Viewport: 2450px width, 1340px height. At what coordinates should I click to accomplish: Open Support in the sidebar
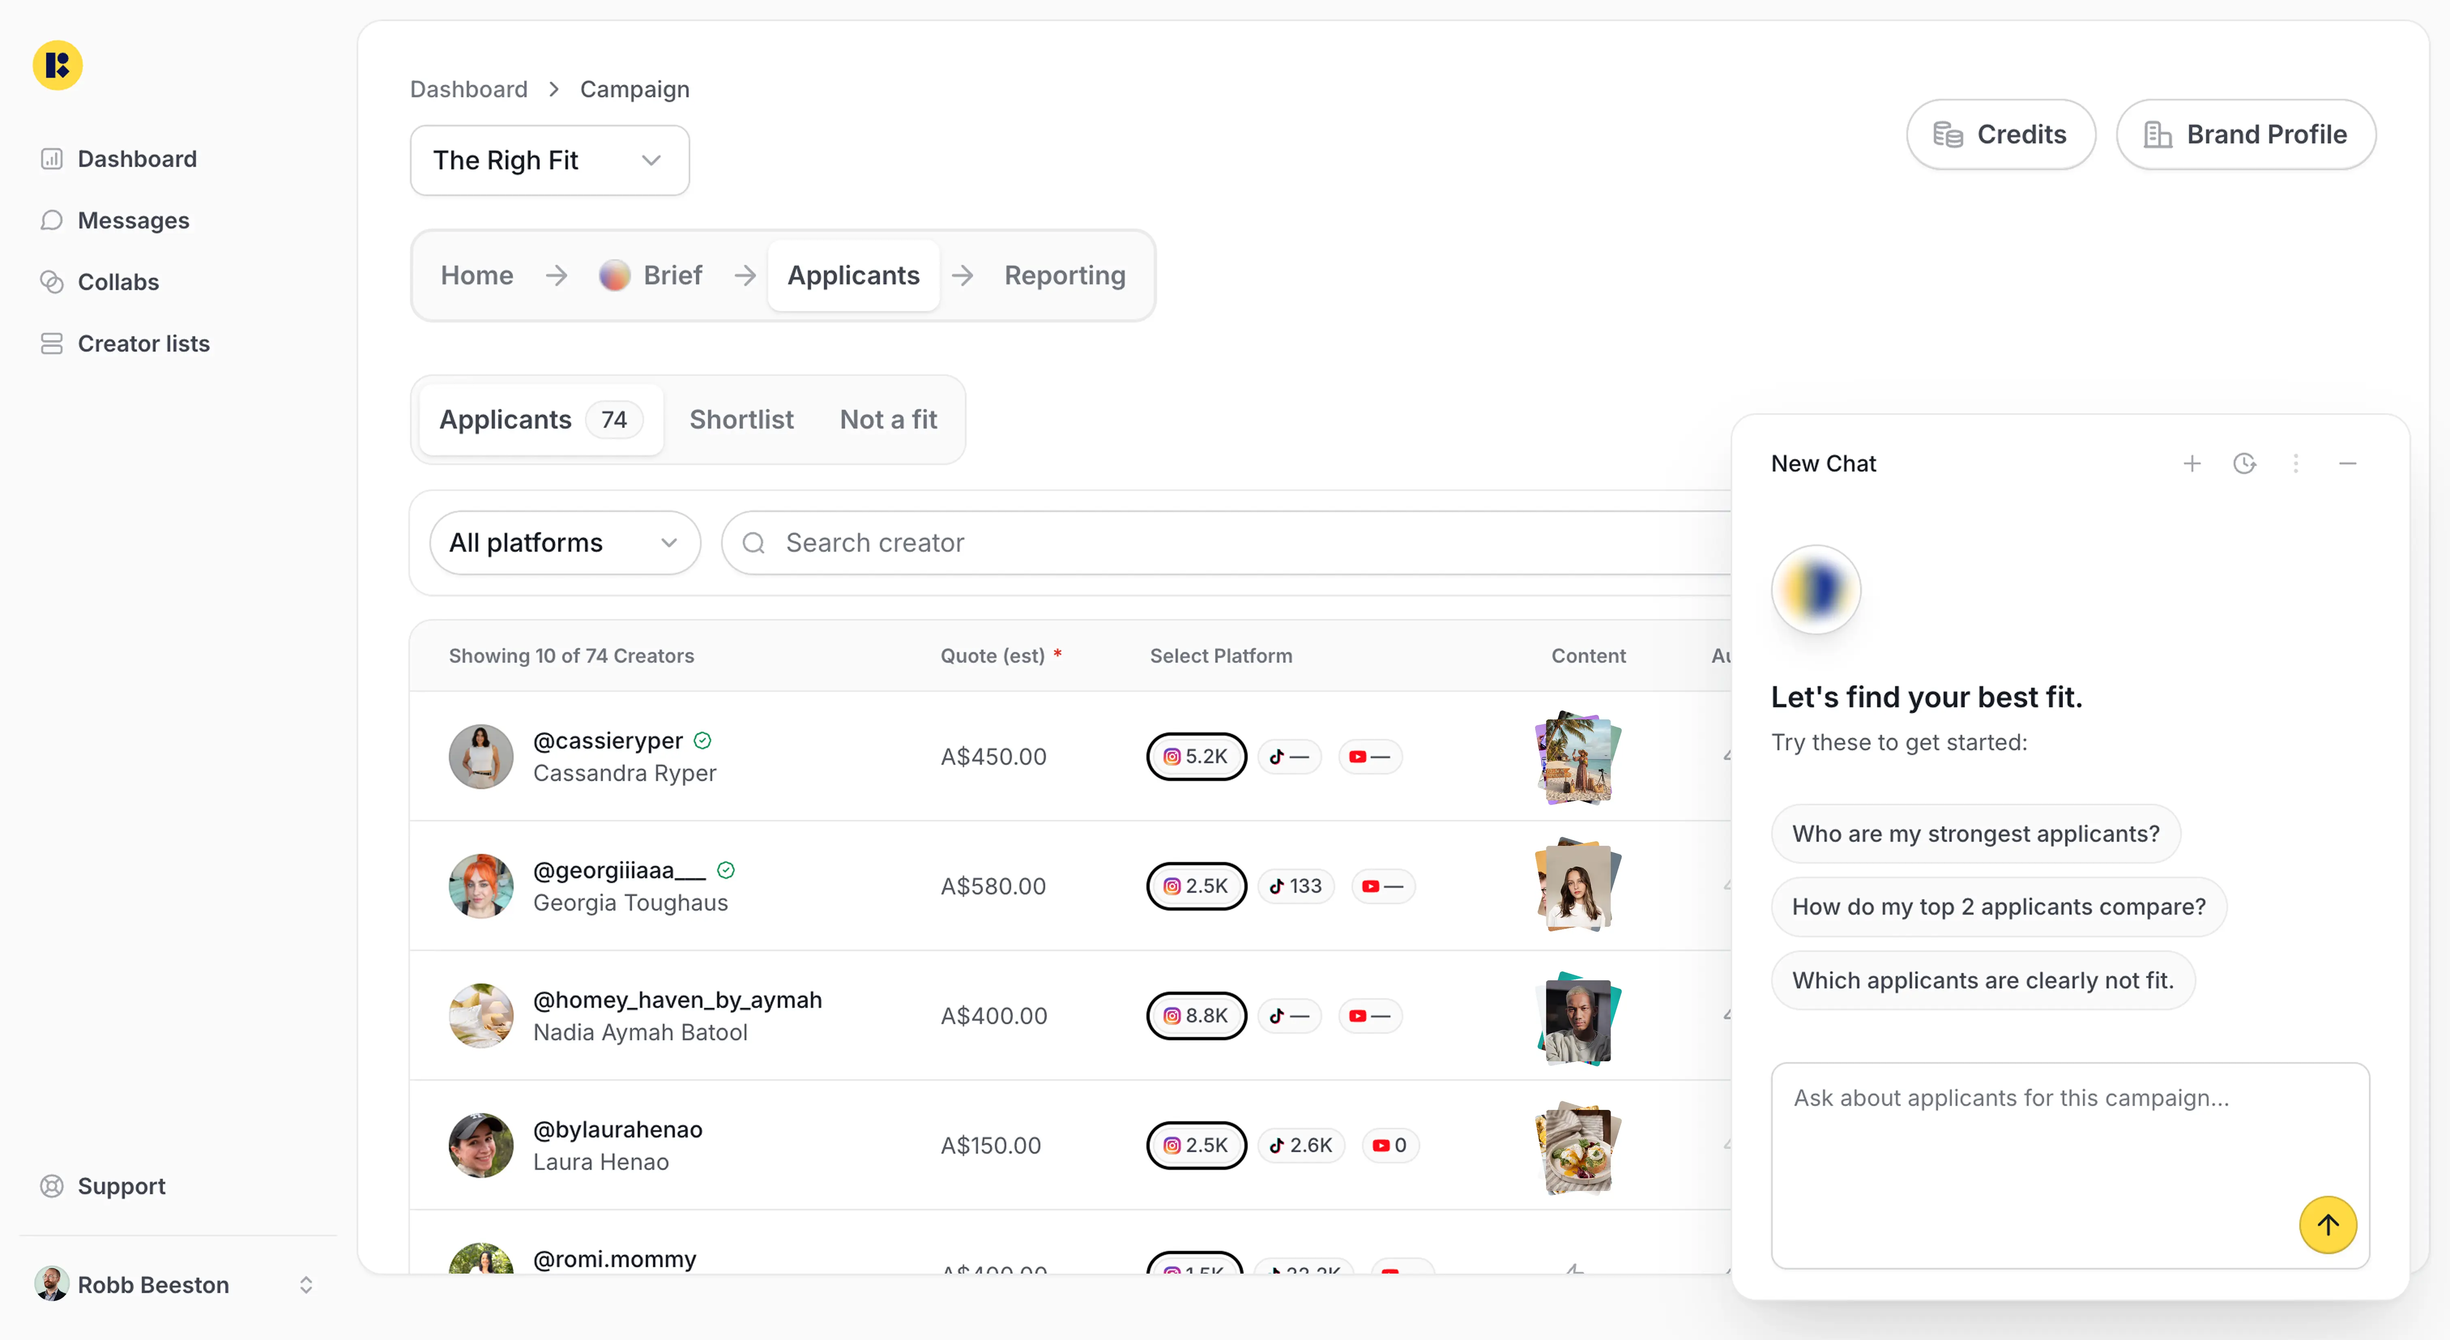click(x=103, y=1186)
